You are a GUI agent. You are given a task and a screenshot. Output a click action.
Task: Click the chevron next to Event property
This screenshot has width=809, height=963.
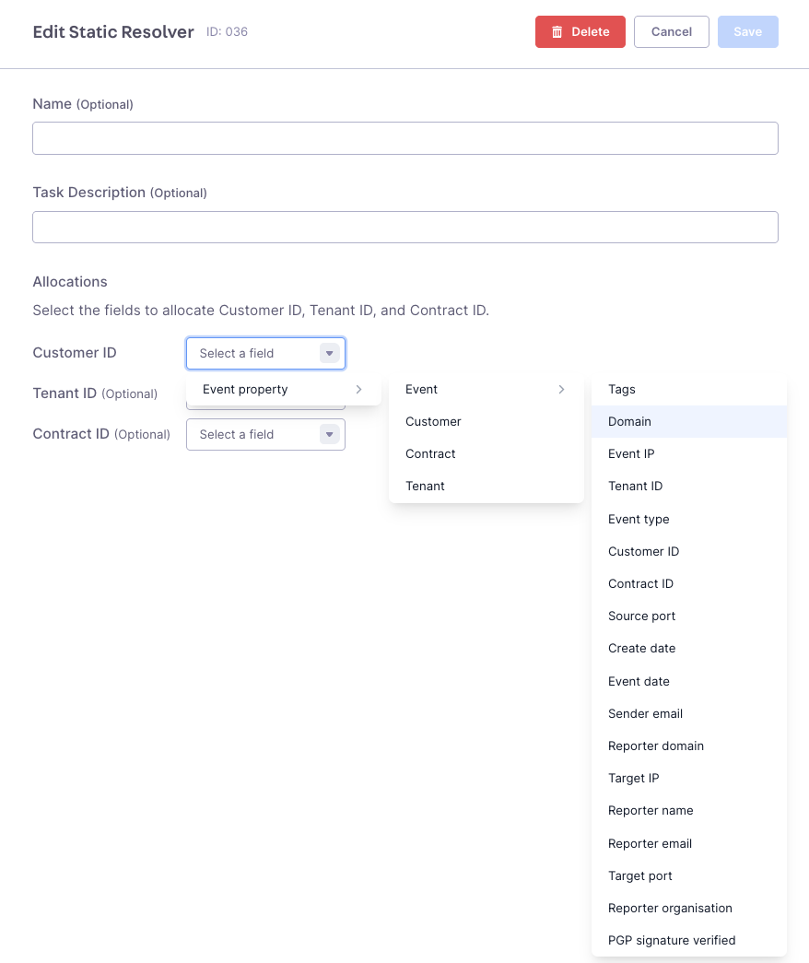(358, 390)
